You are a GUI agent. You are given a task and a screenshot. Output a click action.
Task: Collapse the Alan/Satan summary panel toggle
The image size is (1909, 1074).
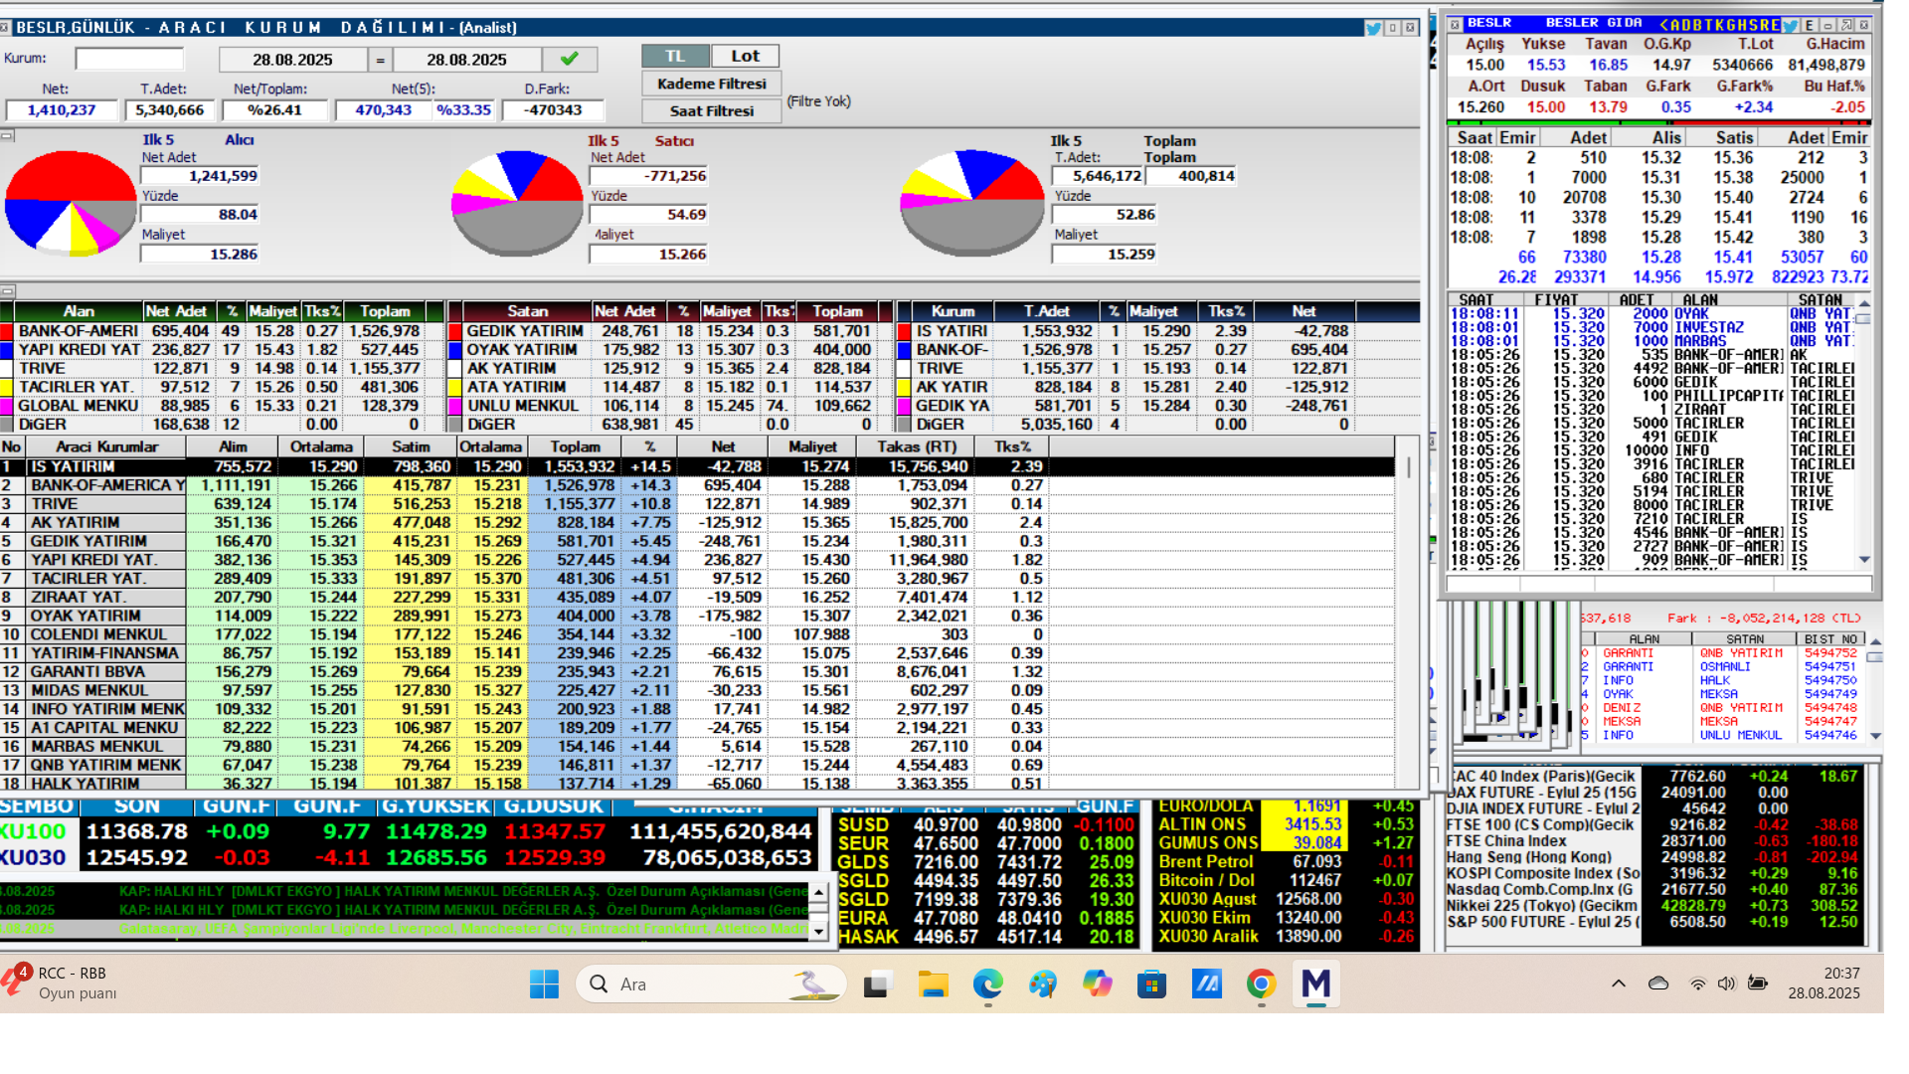pyautogui.click(x=7, y=292)
